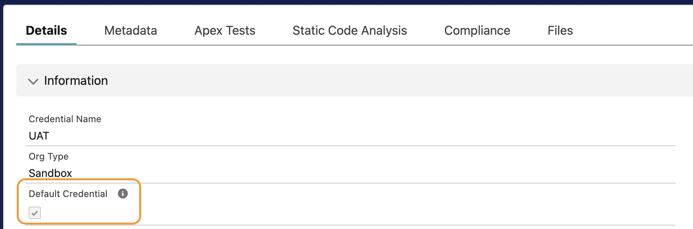
Task: Click the Credential Name field label
Action: coord(65,119)
